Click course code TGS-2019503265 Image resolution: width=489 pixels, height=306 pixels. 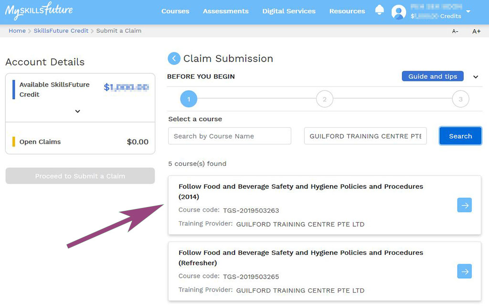coord(251,277)
